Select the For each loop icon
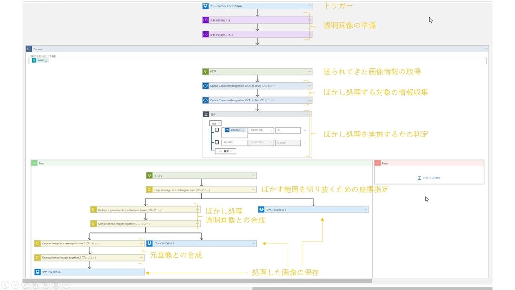Image resolution: width=515 pixels, height=290 pixels. click(28, 49)
